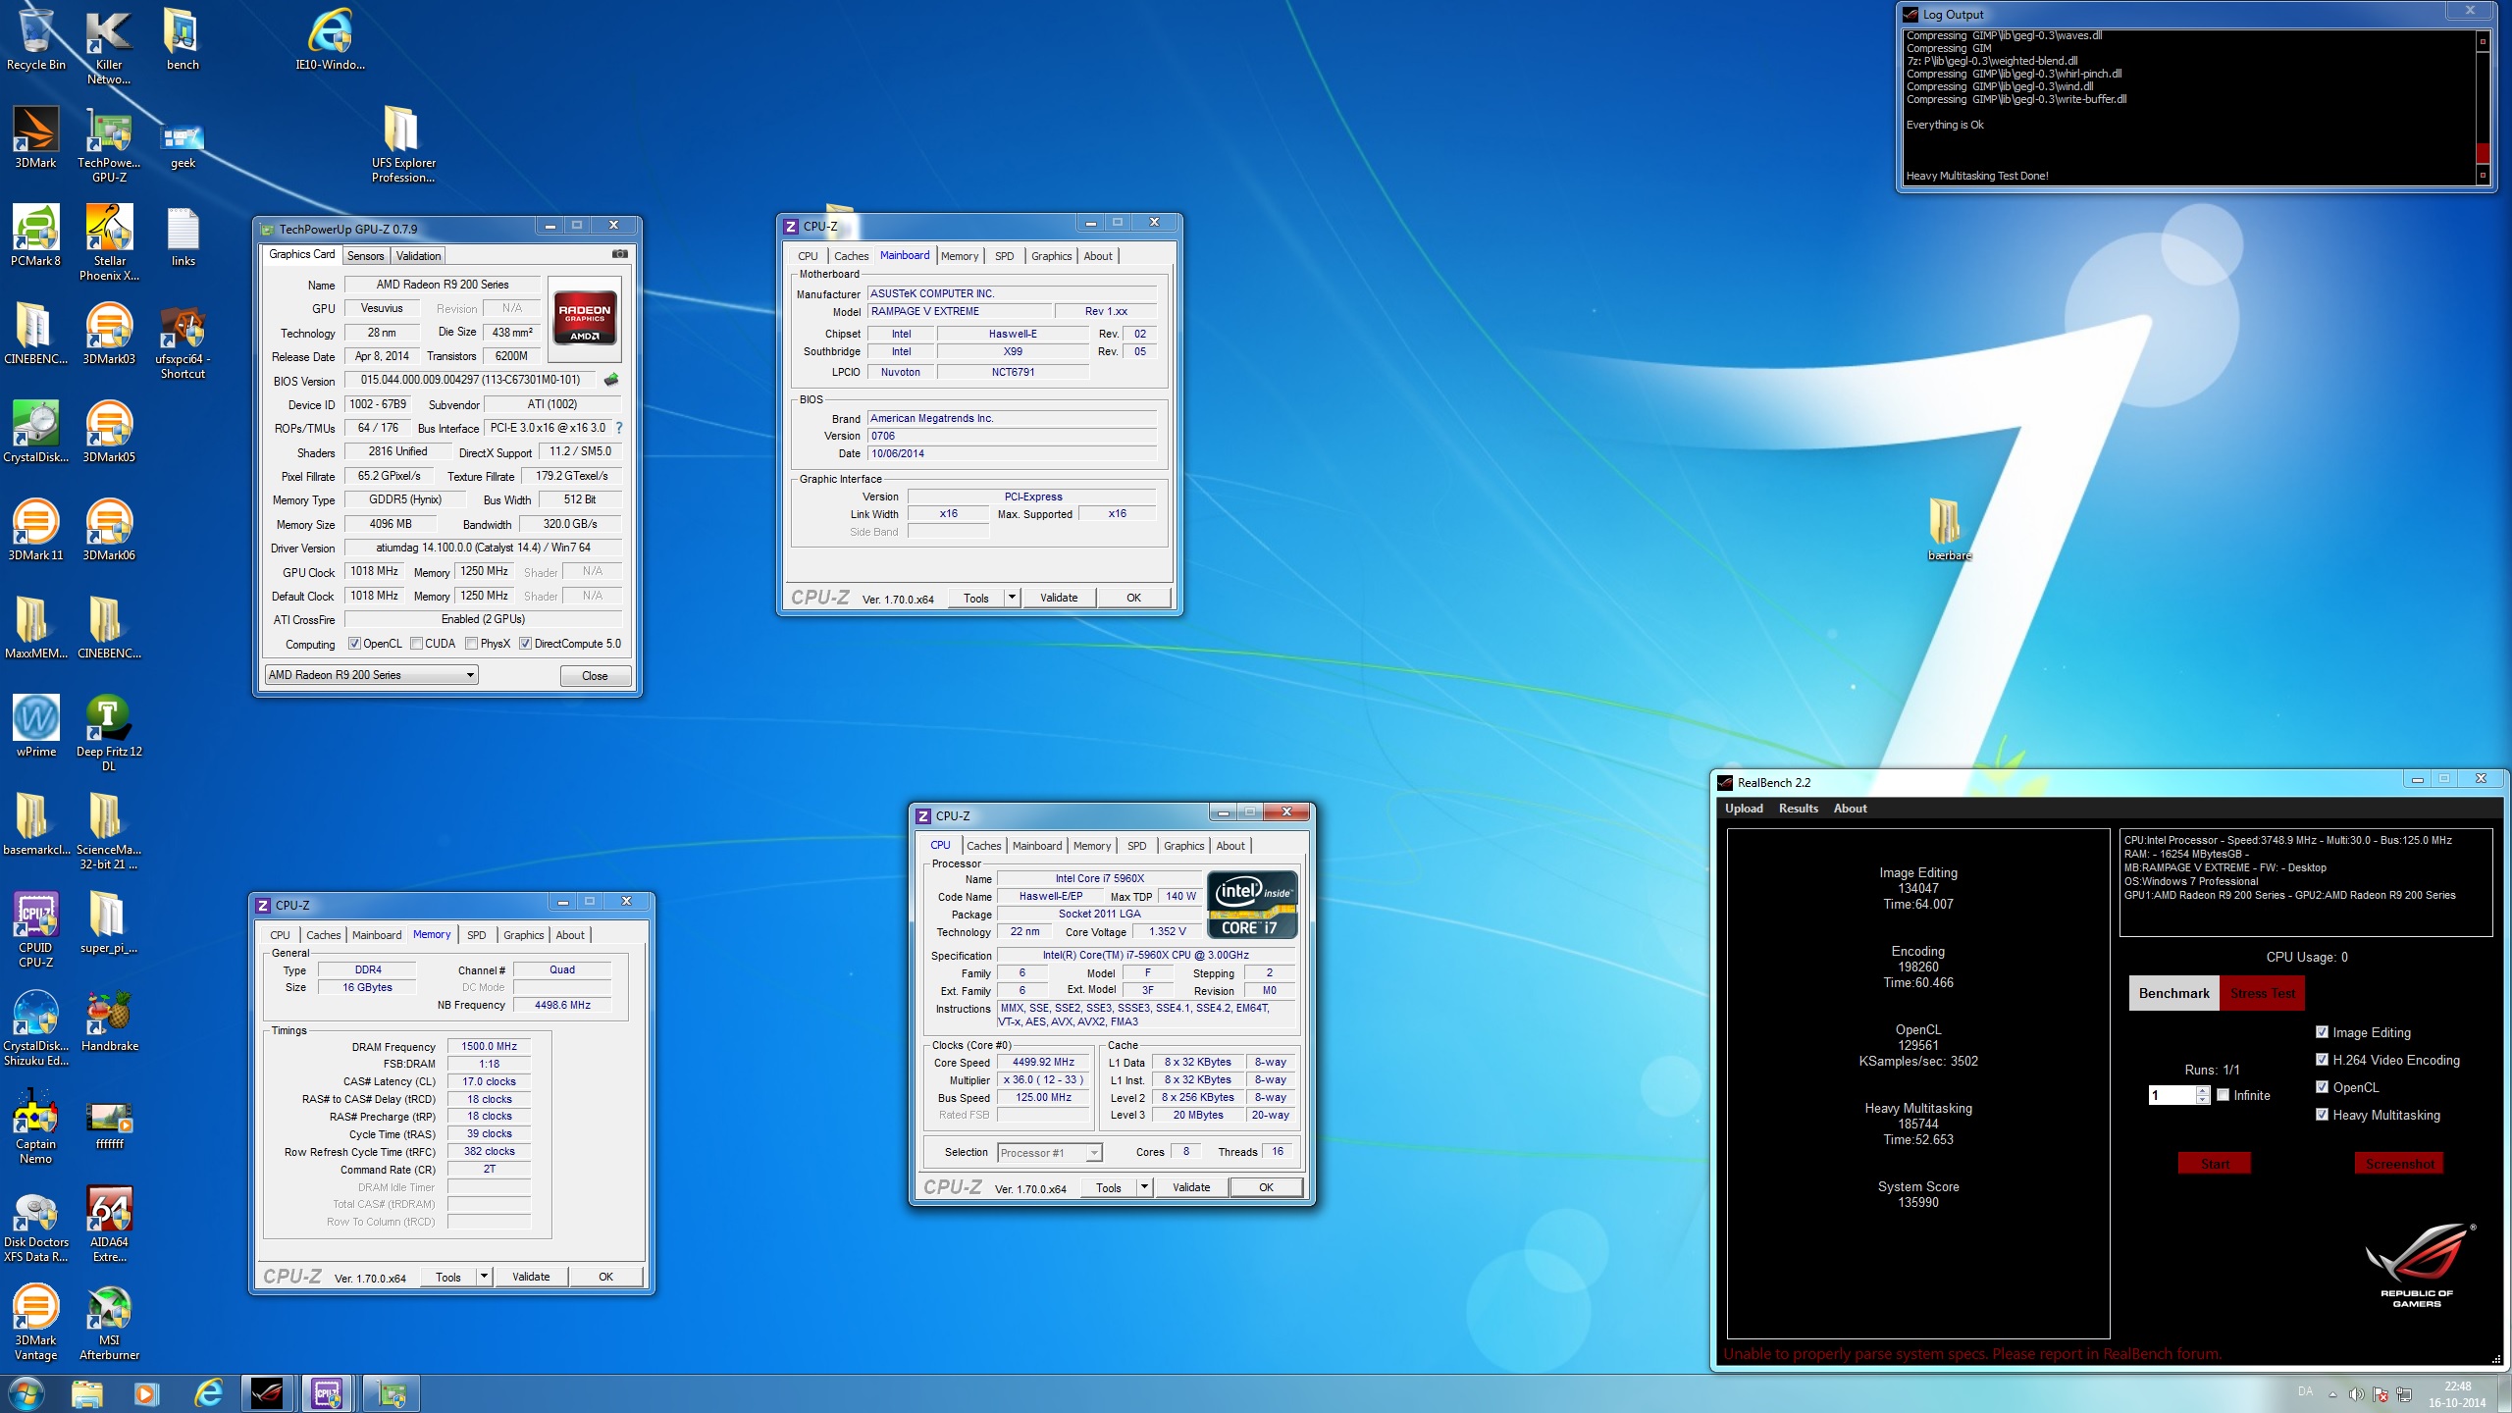Screen dimensions: 2512x1413
Task: Click the Close button in GPU-Z
Action: coord(595,676)
